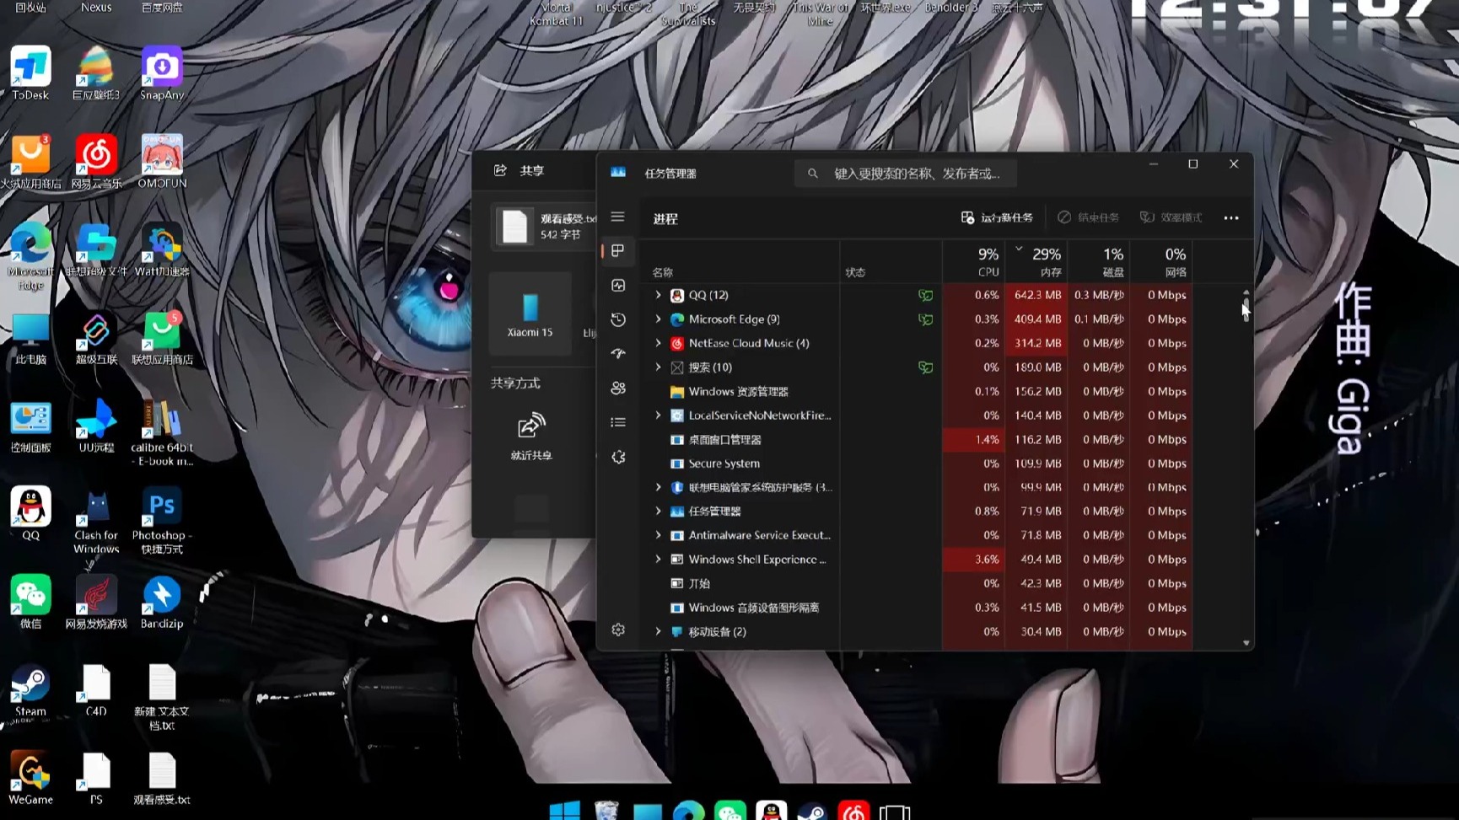Viewport: 1459px width, 820px height.
Task: Select the Windows Shell Experience process row
Action: [919, 560]
